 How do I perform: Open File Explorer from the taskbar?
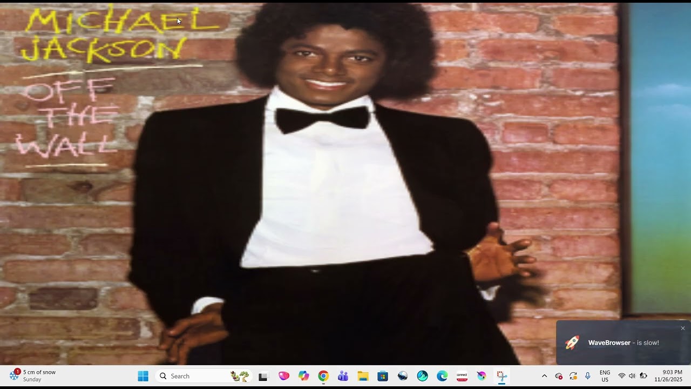[363, 376]
